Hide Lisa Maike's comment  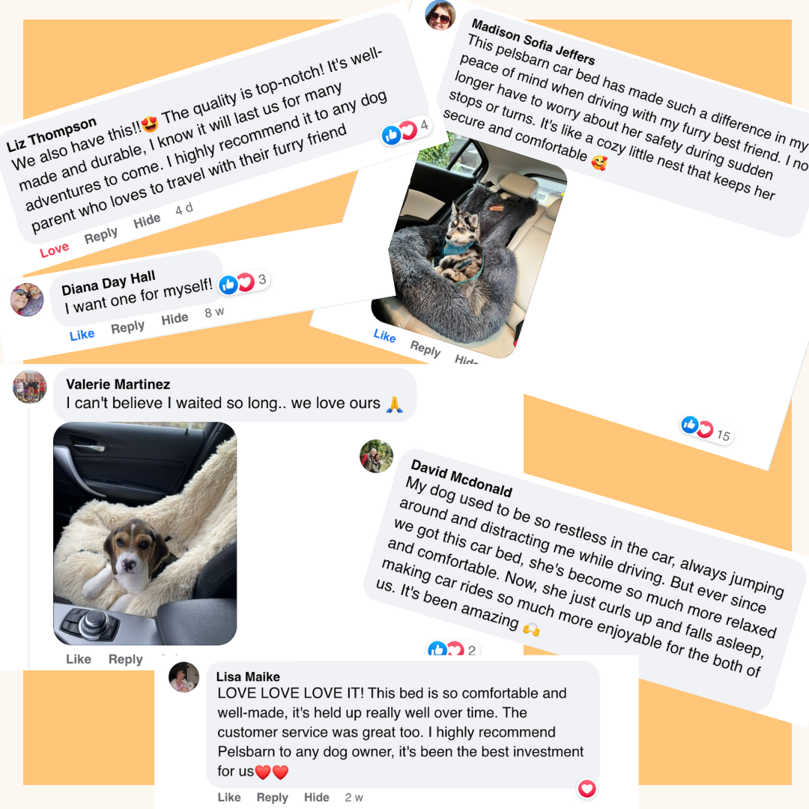pos(316,797)
